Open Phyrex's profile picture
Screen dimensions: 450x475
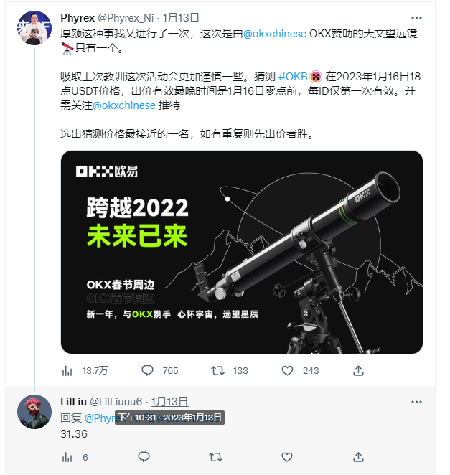tap(34, 28)
